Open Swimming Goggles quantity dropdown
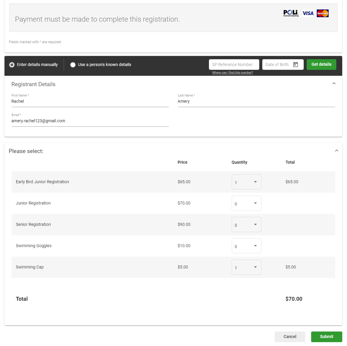Viewport: 347px width, 346px height. pos(246,246)
